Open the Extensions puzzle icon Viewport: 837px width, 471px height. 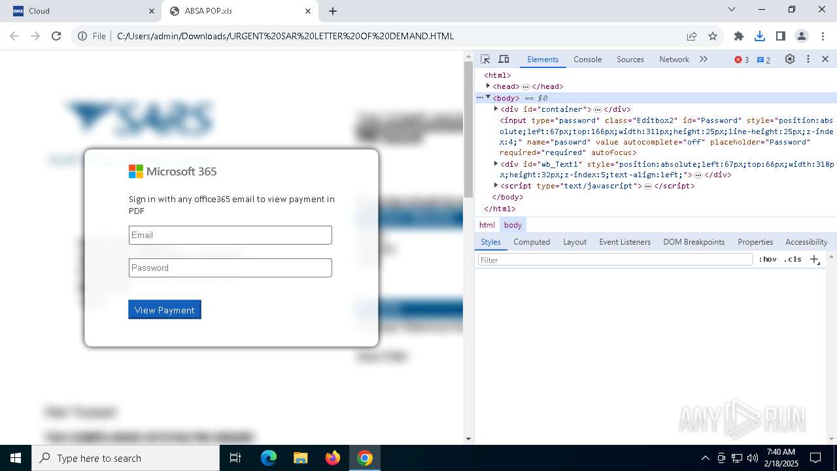click(739, 36)
